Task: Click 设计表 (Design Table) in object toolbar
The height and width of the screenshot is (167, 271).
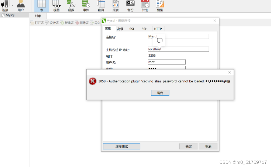Action: 52,23
